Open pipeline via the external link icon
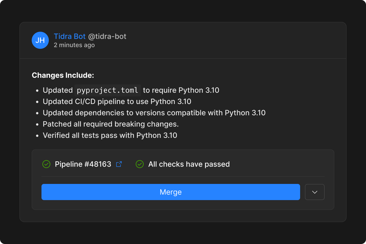Viewport: 366px width, 244px height. click(119, 164)
